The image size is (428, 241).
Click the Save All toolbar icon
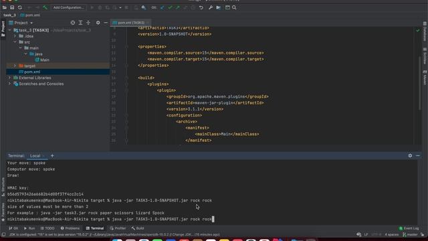(x=12, y=7)
